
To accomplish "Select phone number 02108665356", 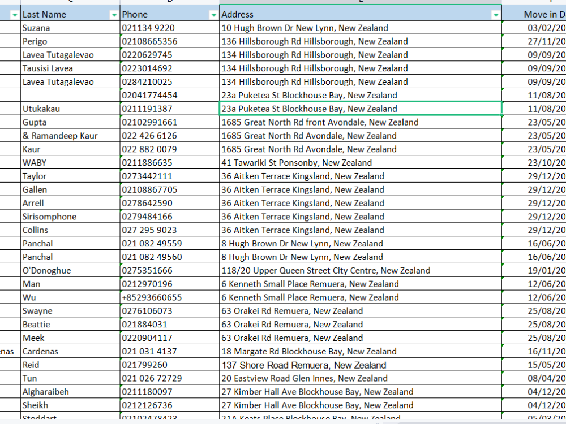I will 170,41.
